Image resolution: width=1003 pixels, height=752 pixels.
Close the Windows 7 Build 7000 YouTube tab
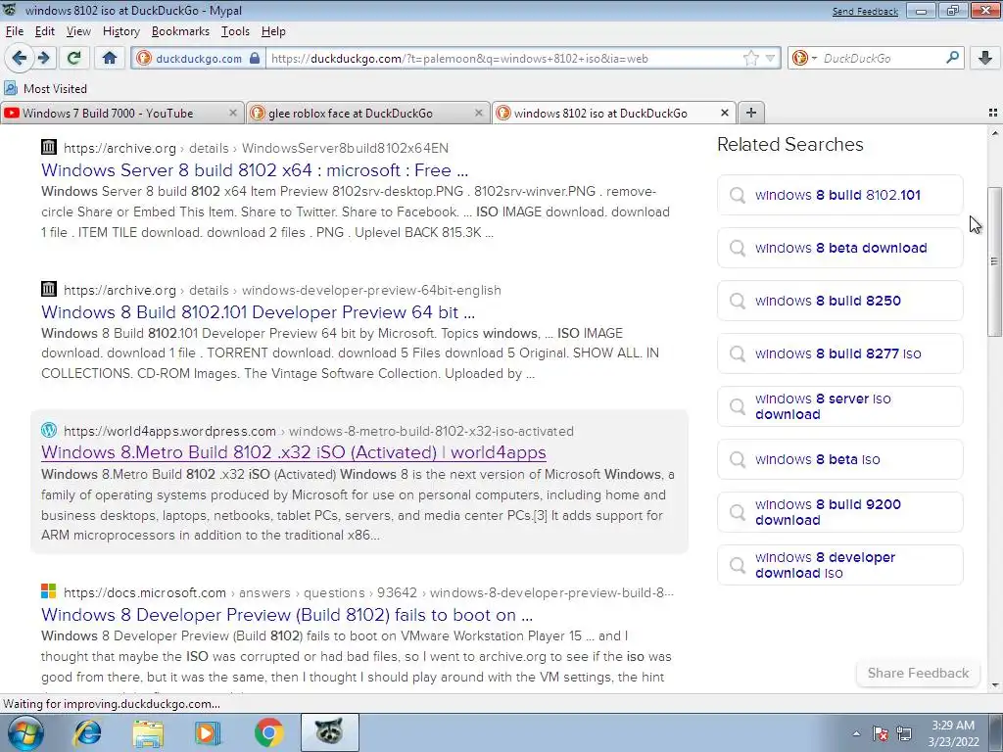(x=233, y=113)
